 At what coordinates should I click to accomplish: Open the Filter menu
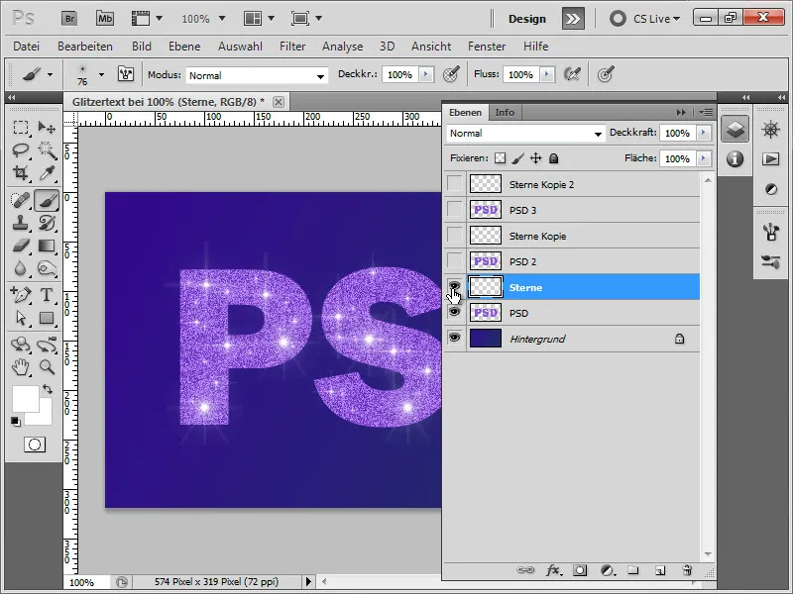[x=292, y=47]
